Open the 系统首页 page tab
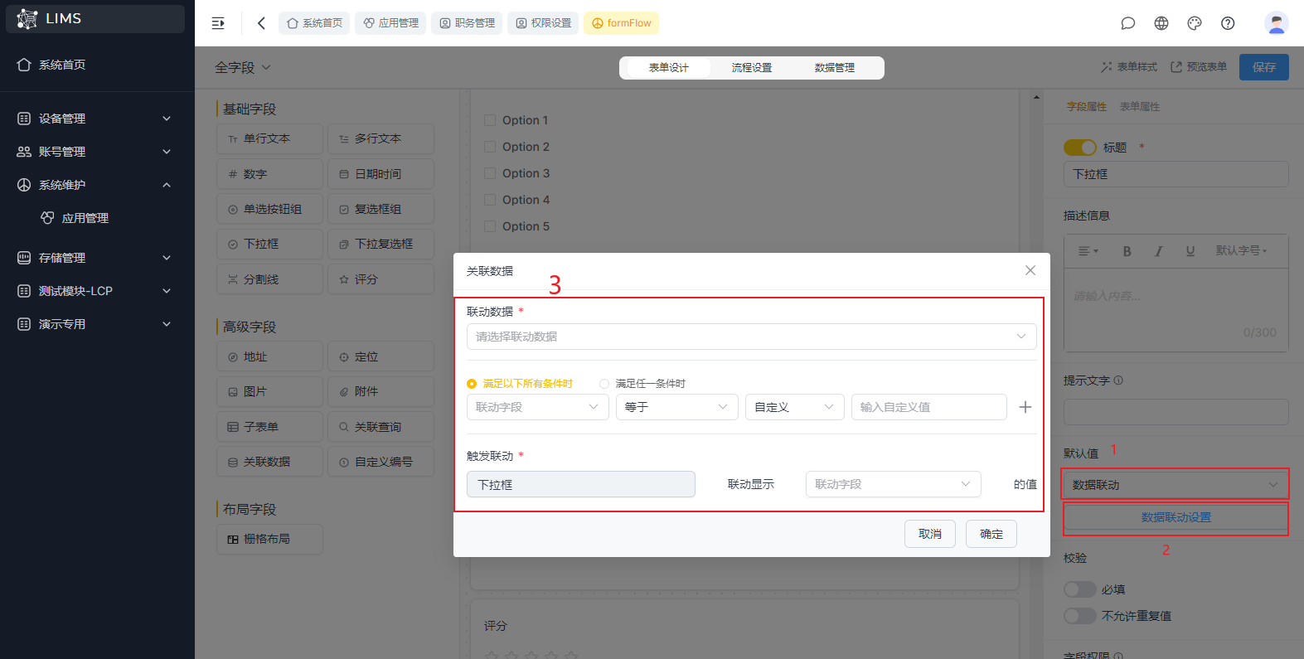Screen dimensions: 1304x659 (x=314, y=23)
